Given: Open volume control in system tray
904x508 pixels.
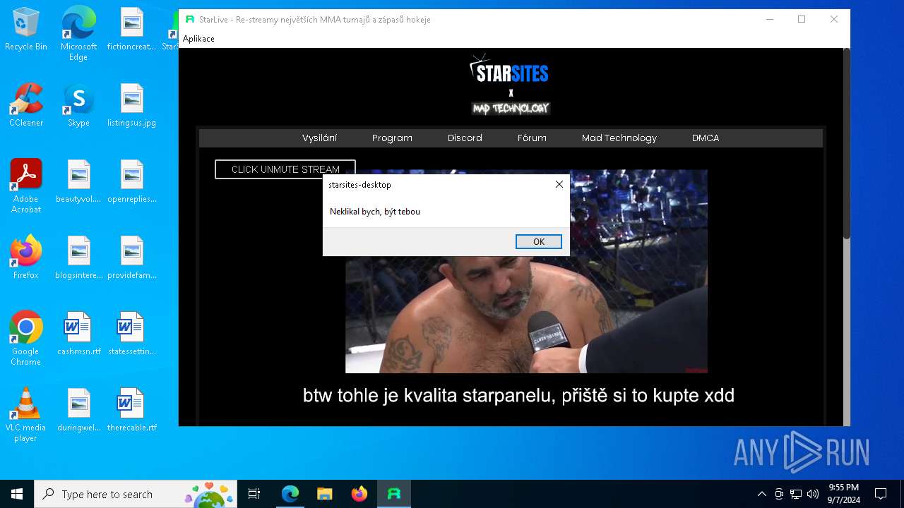Looking at the screenshot, I should [x=813, y=494].
